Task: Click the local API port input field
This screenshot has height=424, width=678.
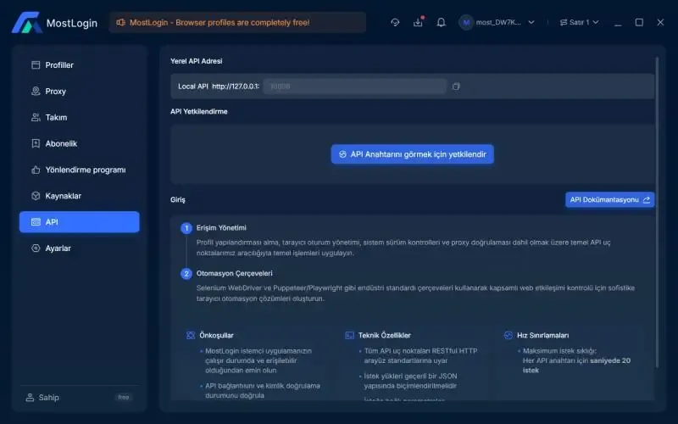Action: [354, 86]
